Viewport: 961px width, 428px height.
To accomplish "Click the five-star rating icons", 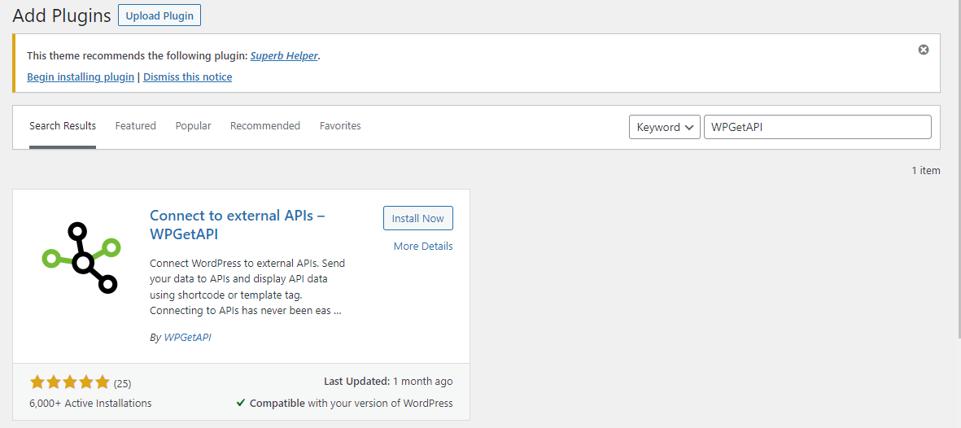I will point(69,382).
